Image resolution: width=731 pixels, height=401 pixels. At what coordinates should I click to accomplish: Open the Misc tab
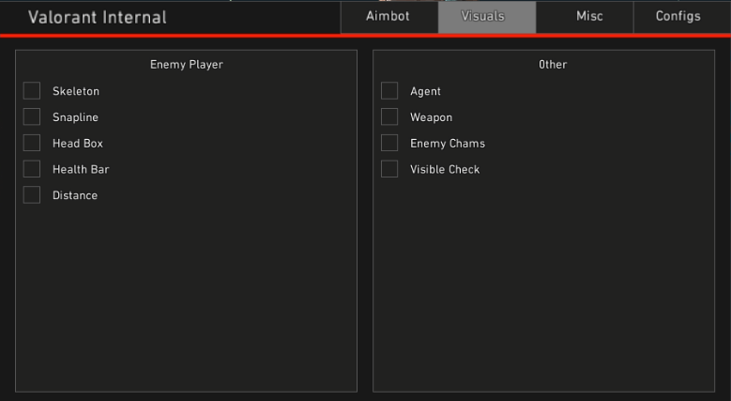click(588, 17)
